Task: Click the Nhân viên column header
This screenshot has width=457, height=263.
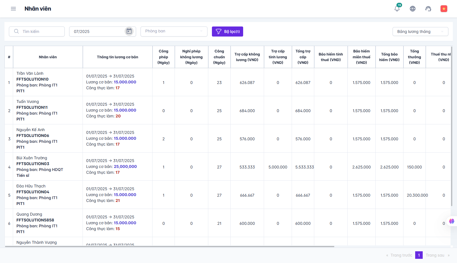Action: click(48, 57)
